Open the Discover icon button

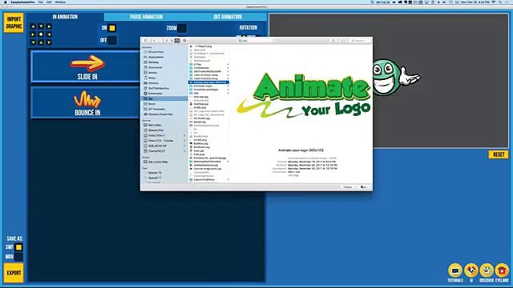pos(487,270)
